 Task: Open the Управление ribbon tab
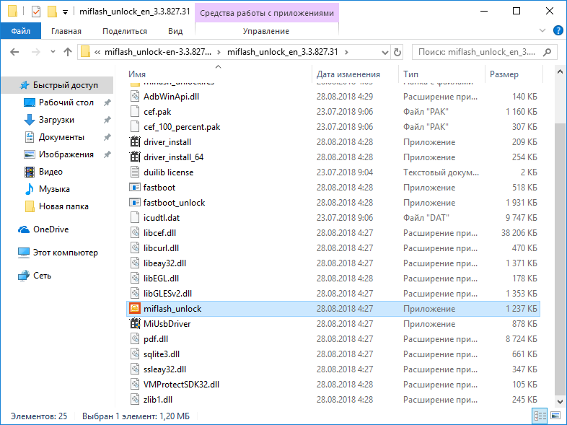[266, 31]
